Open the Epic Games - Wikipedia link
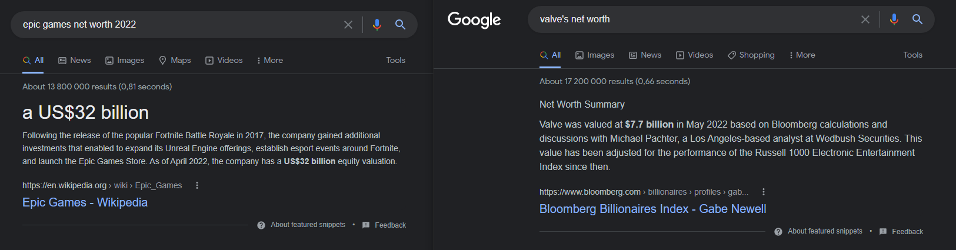The height and width of the screenshot is (250, 956). coord(85,202)
